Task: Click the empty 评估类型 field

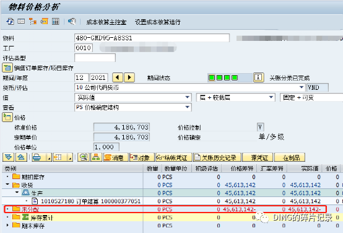Action: 95,58
